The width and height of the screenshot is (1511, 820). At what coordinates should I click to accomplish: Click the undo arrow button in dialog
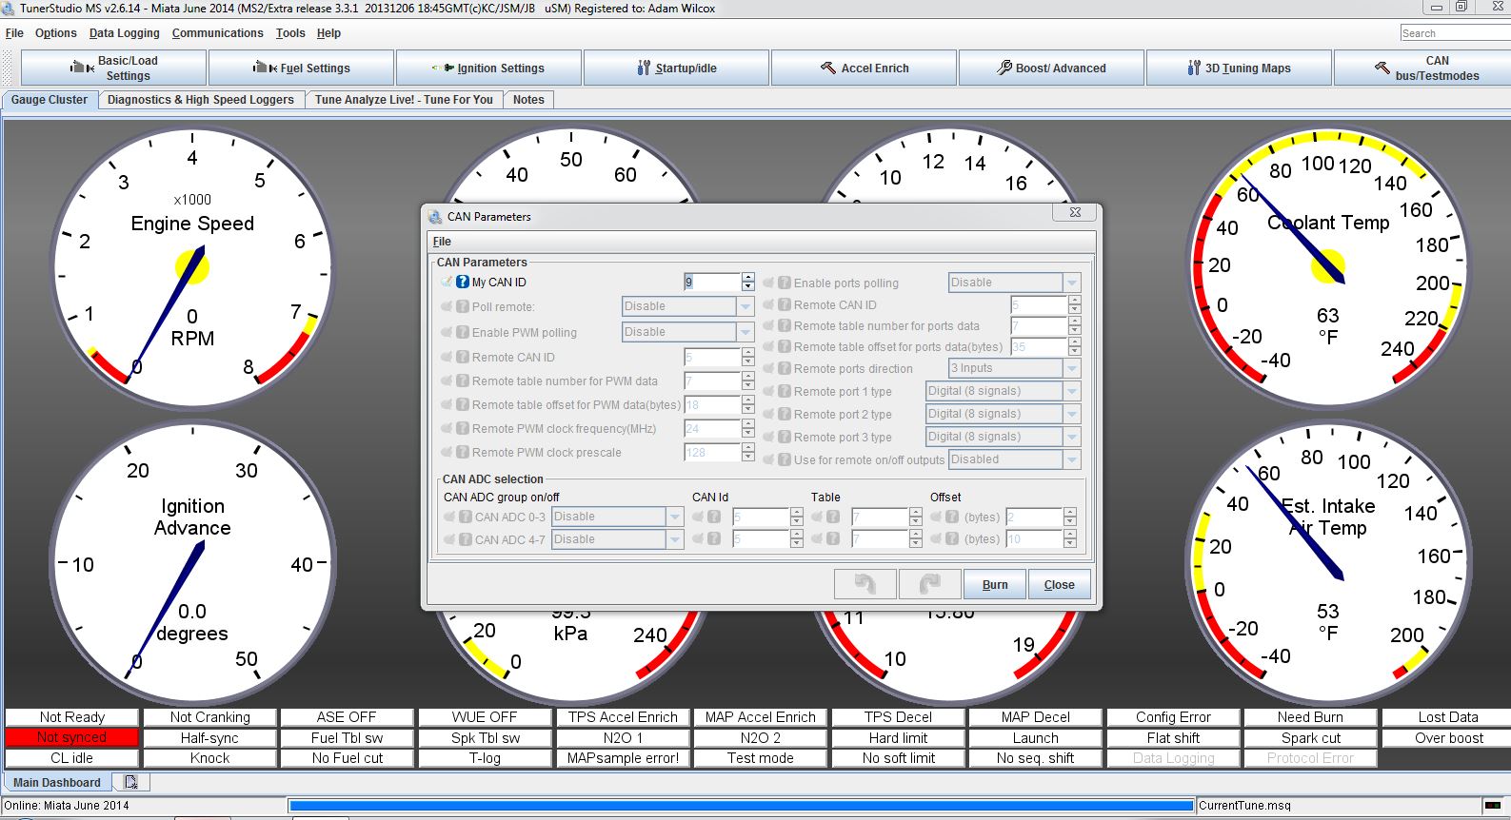pos(865,584)
